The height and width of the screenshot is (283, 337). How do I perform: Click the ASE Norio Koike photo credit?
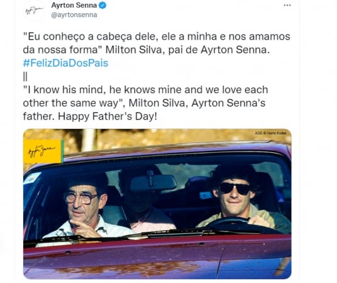pyautogui.click(x=270, y=133)
